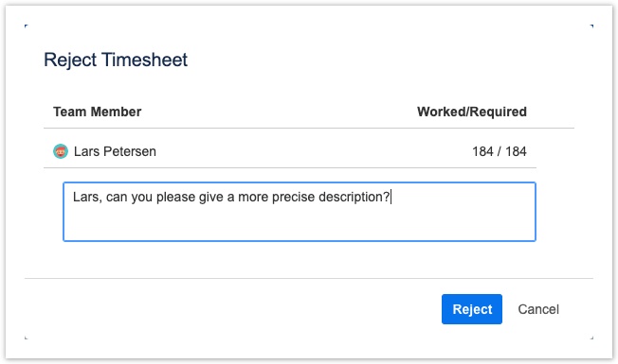Image resolution: width=618 pixels, height=364 pixels.
Task: Place cursor on "Lars," in the comment
Action: 87,197
